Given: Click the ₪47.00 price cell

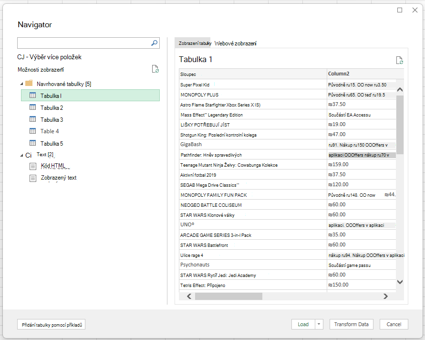Looking at the screenshot, I should pos(362,135).
